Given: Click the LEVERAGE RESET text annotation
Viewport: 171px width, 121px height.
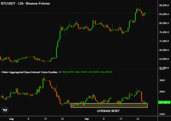Looking at the screenshot, I should click(x=108, y=111).
